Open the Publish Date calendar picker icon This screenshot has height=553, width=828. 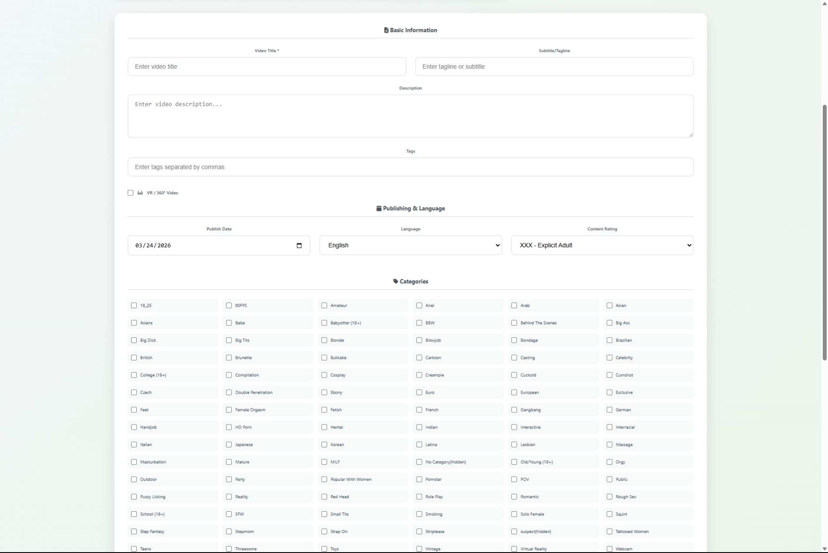click(x=299, y=246)
